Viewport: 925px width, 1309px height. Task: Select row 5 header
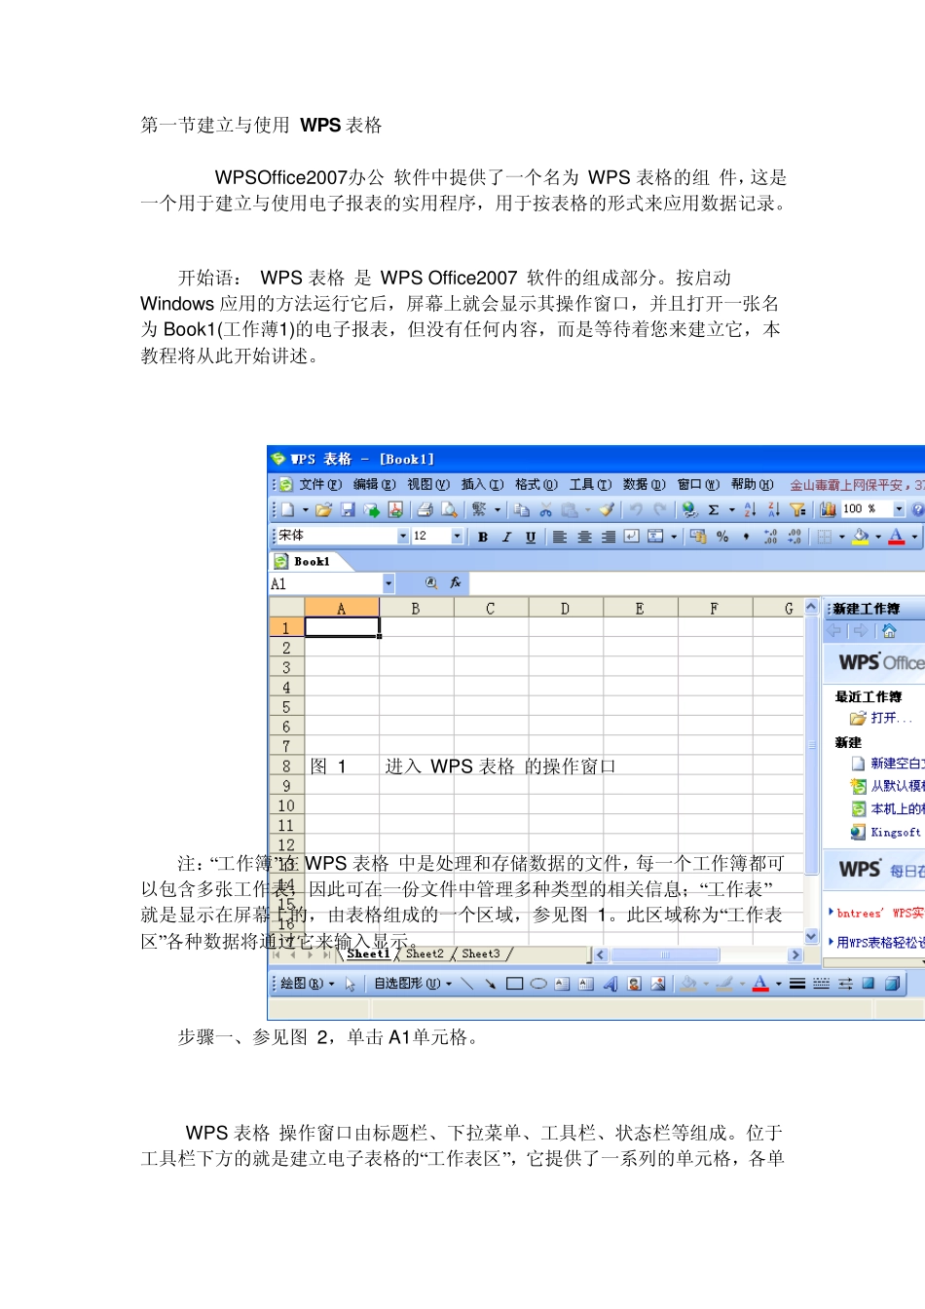(x=286, y=707)
